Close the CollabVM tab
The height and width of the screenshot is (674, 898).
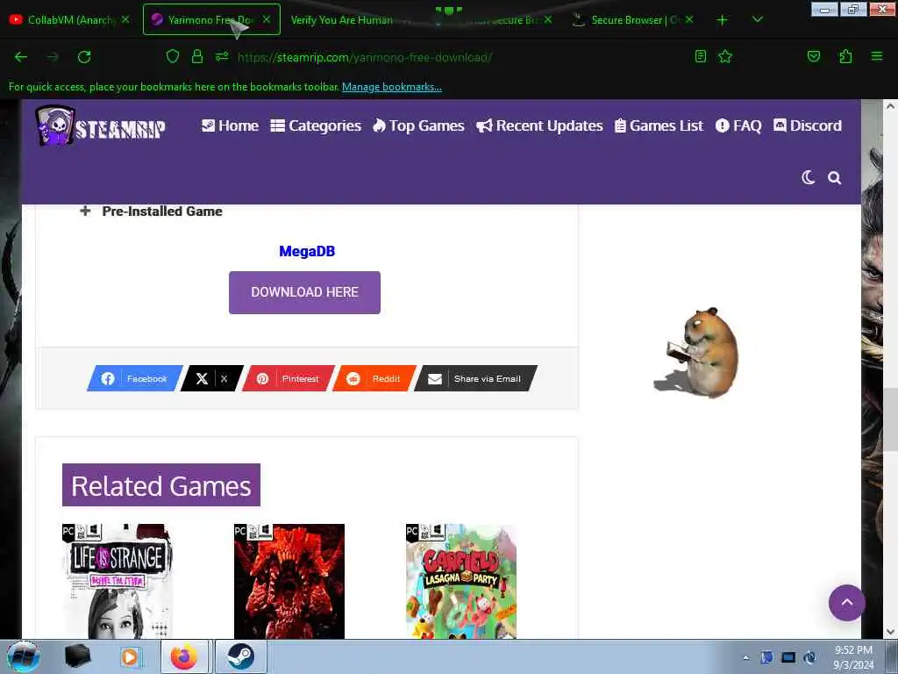pyautogui.click(x=125, y=19)
